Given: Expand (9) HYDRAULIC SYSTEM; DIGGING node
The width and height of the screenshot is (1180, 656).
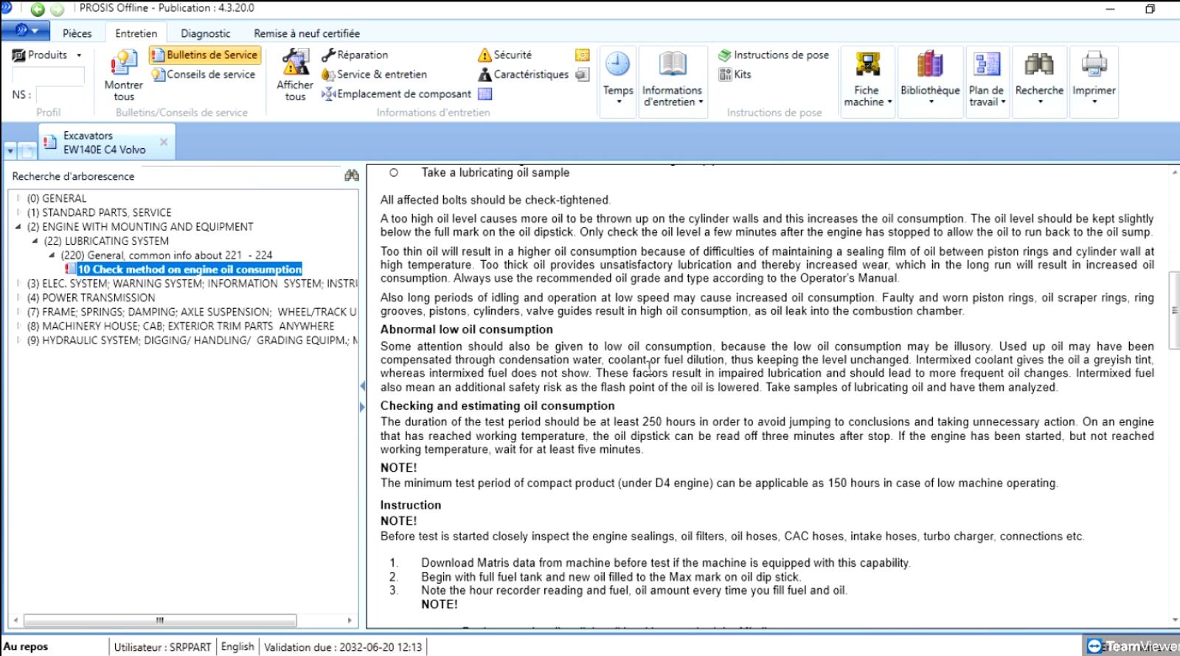Looking at the screenshot, I should tap(18, 340).
